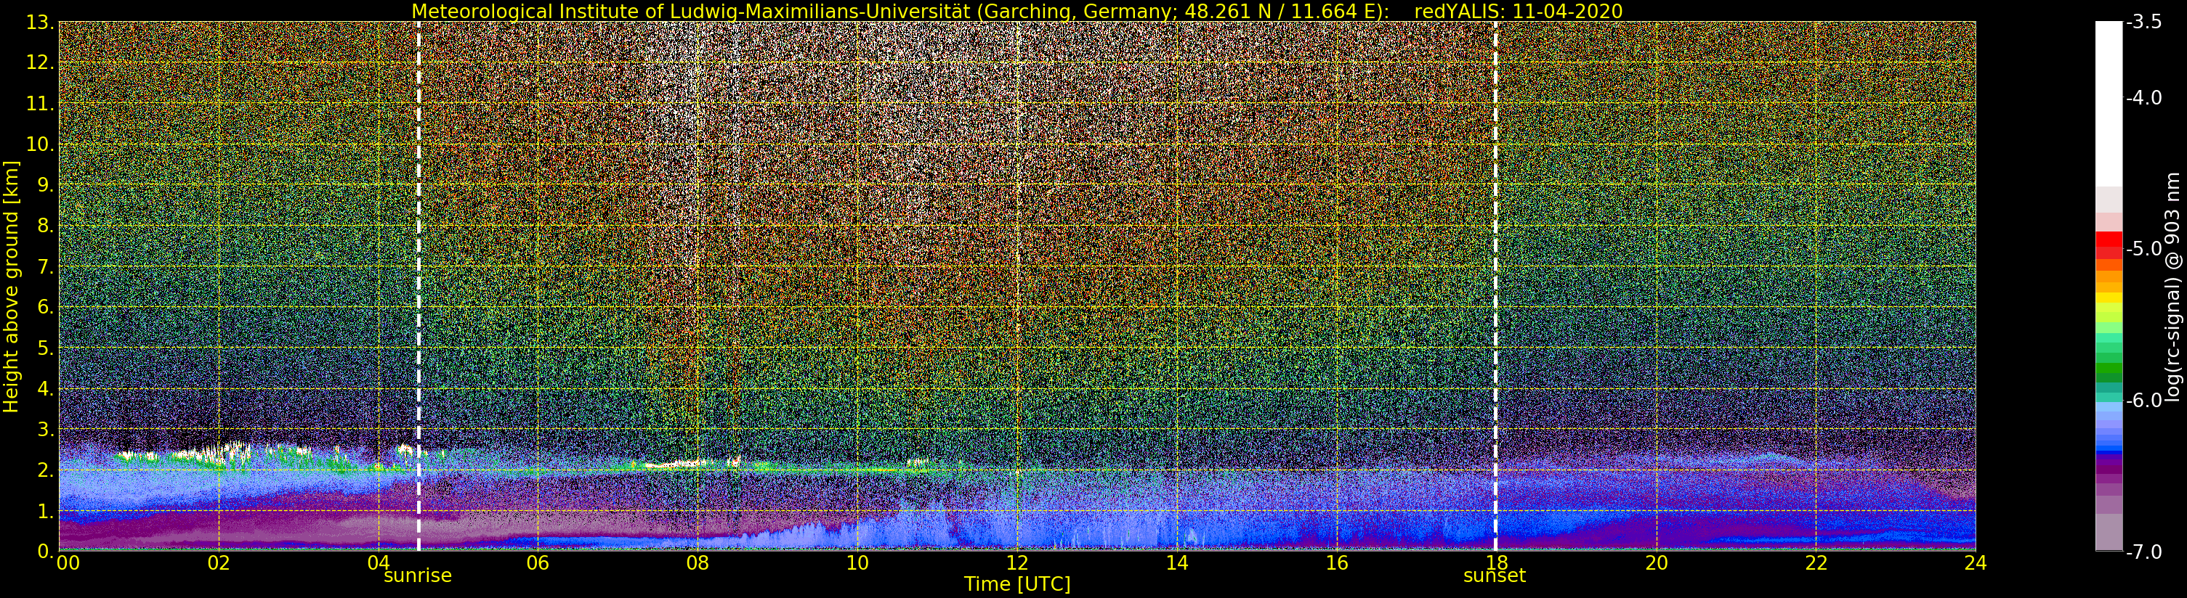Click the 'sunrise' label below the axis
Screen dimensions: 2187x598
(x=418, y=576)
